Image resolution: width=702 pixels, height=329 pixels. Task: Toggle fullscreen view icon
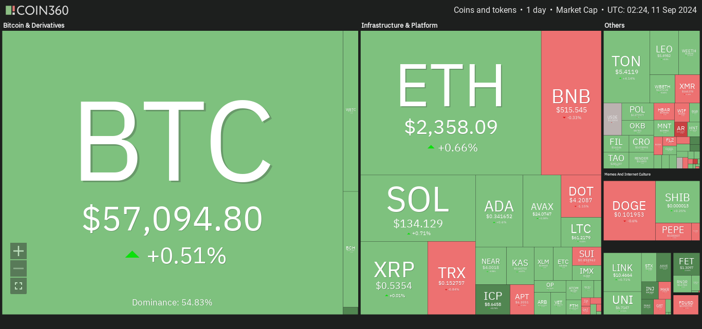pos(19,286)
